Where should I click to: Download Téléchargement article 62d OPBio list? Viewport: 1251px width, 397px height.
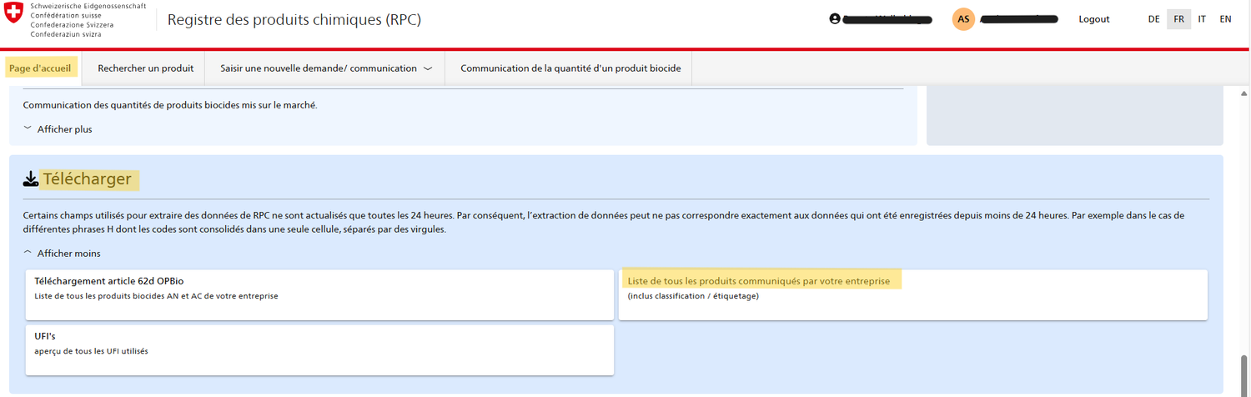(x=319, y=294)
